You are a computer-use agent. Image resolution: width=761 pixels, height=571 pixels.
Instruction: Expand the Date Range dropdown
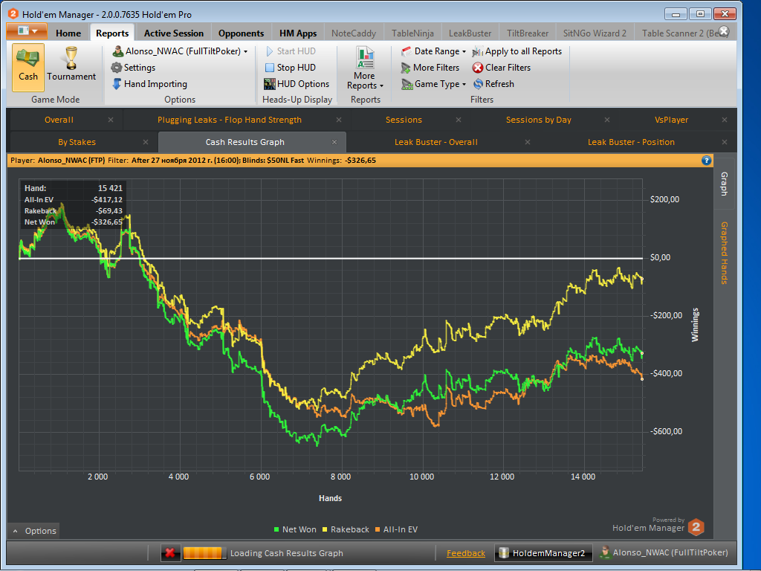coord(434,51)
